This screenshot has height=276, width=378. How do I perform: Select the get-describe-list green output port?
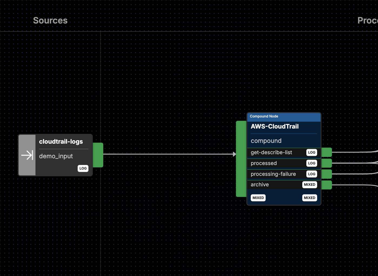pos(327,152)
